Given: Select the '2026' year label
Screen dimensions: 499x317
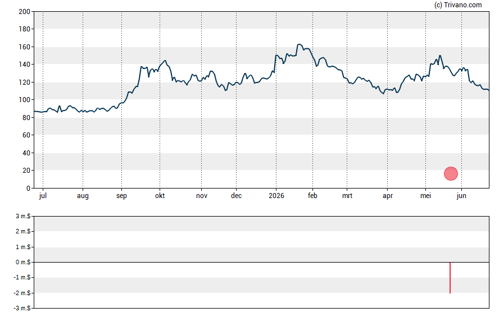Looking at the screenshot, I should click(276, 196).
